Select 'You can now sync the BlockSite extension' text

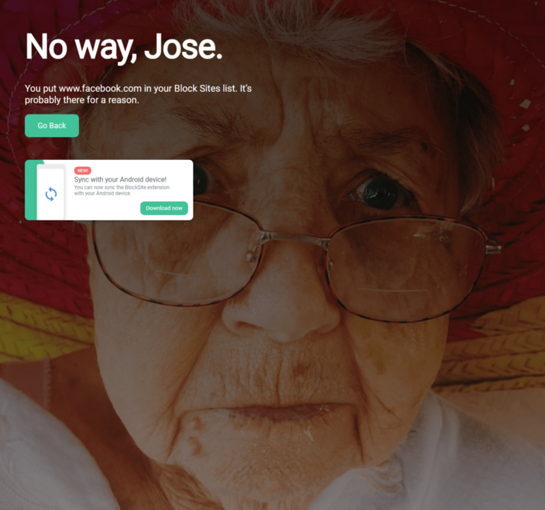(x=122, y=187)
